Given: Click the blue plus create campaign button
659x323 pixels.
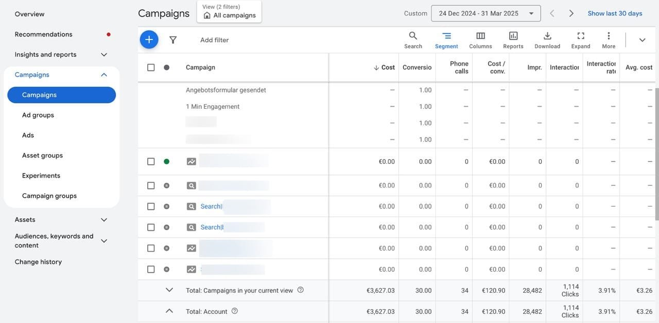Looking at the screenshot, I should click(x=149, y=40).
